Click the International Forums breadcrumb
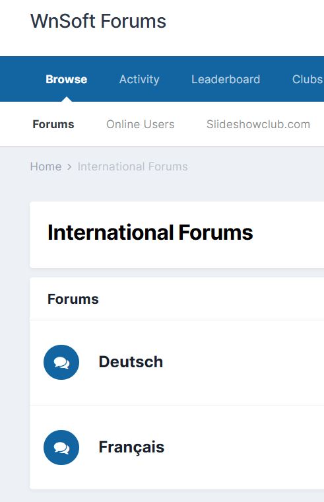The width and height of the screenshot is (324, 502). tap(133, 166)
